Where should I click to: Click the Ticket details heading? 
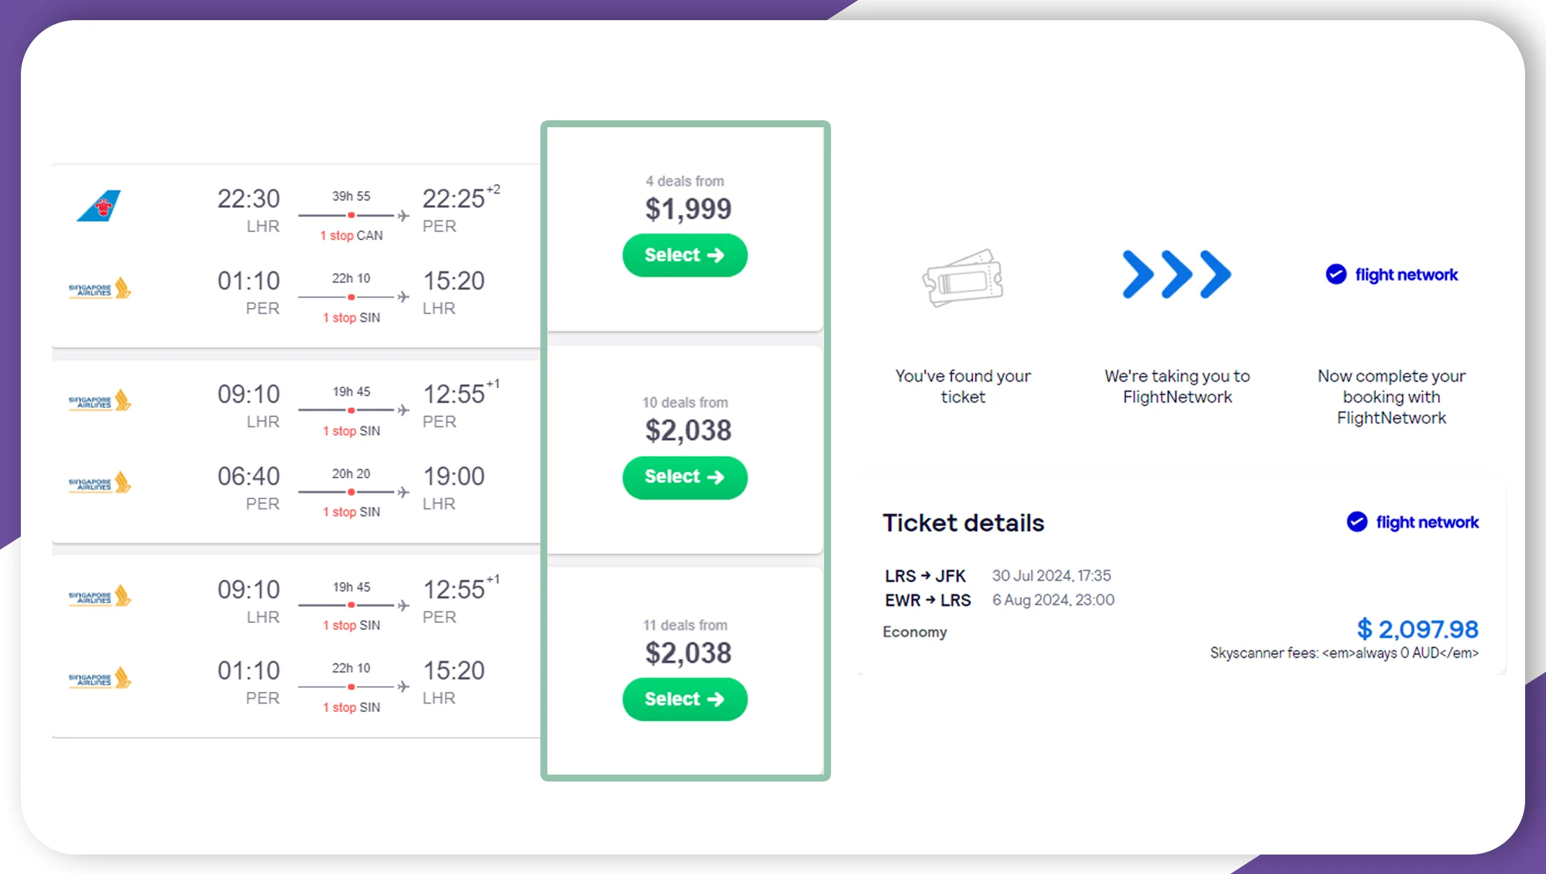point(963,522)
